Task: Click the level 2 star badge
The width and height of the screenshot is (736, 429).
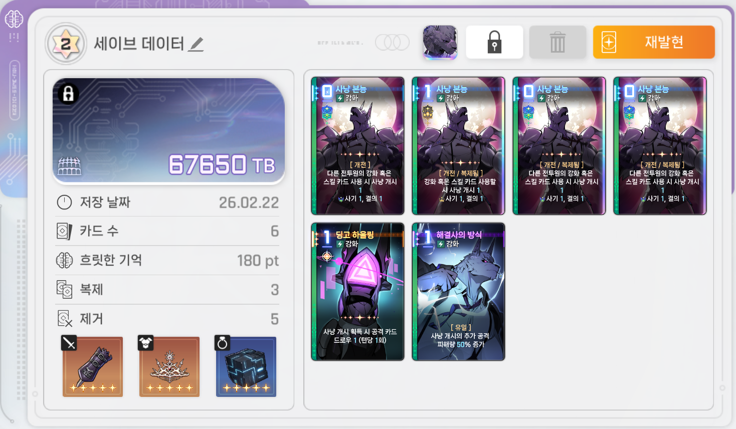Action: [66, 44]
